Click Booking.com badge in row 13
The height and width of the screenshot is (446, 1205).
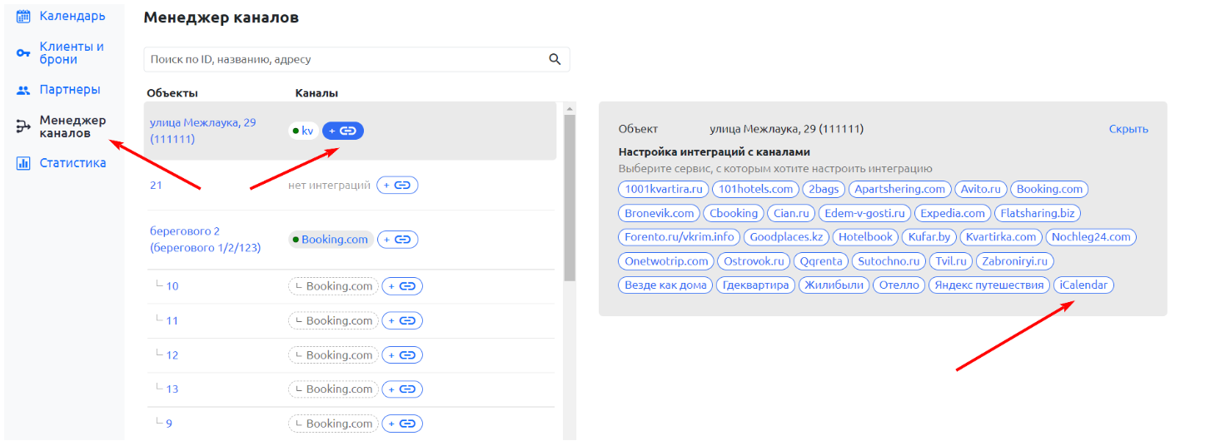point(333,389)
